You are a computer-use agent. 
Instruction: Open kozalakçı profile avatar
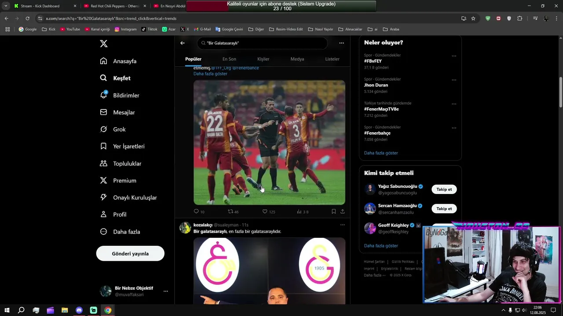pos(185,228)
